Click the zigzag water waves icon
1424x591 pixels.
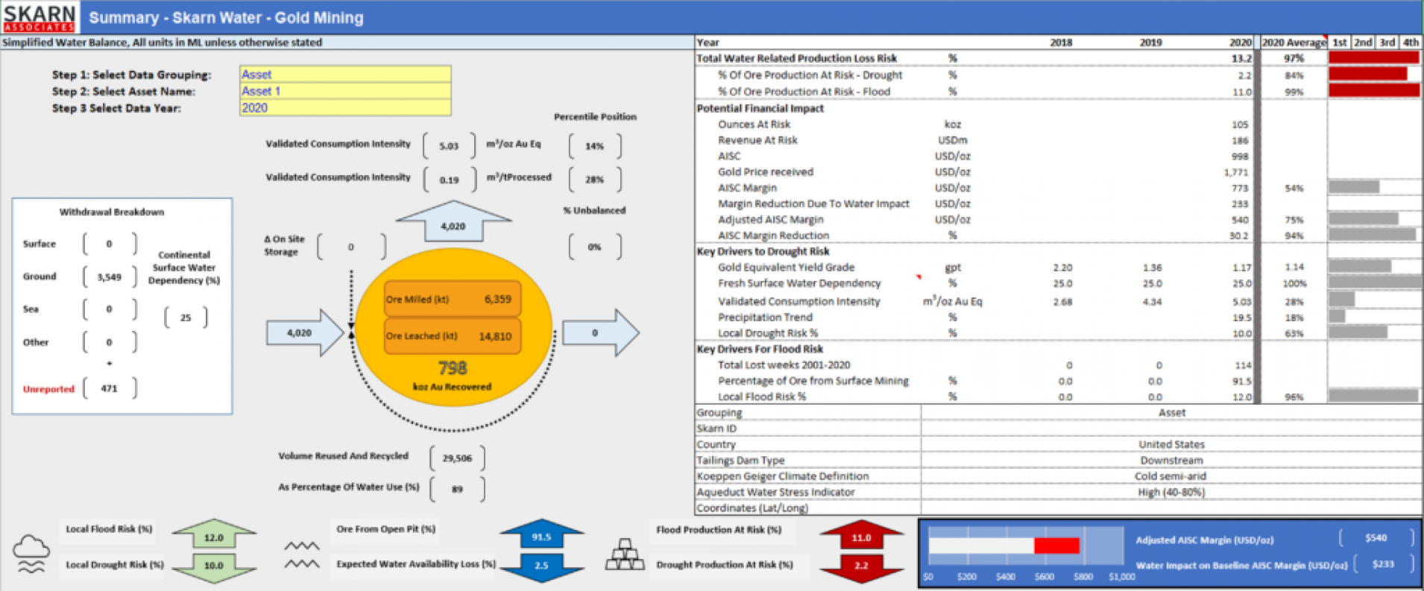[301, 555]
